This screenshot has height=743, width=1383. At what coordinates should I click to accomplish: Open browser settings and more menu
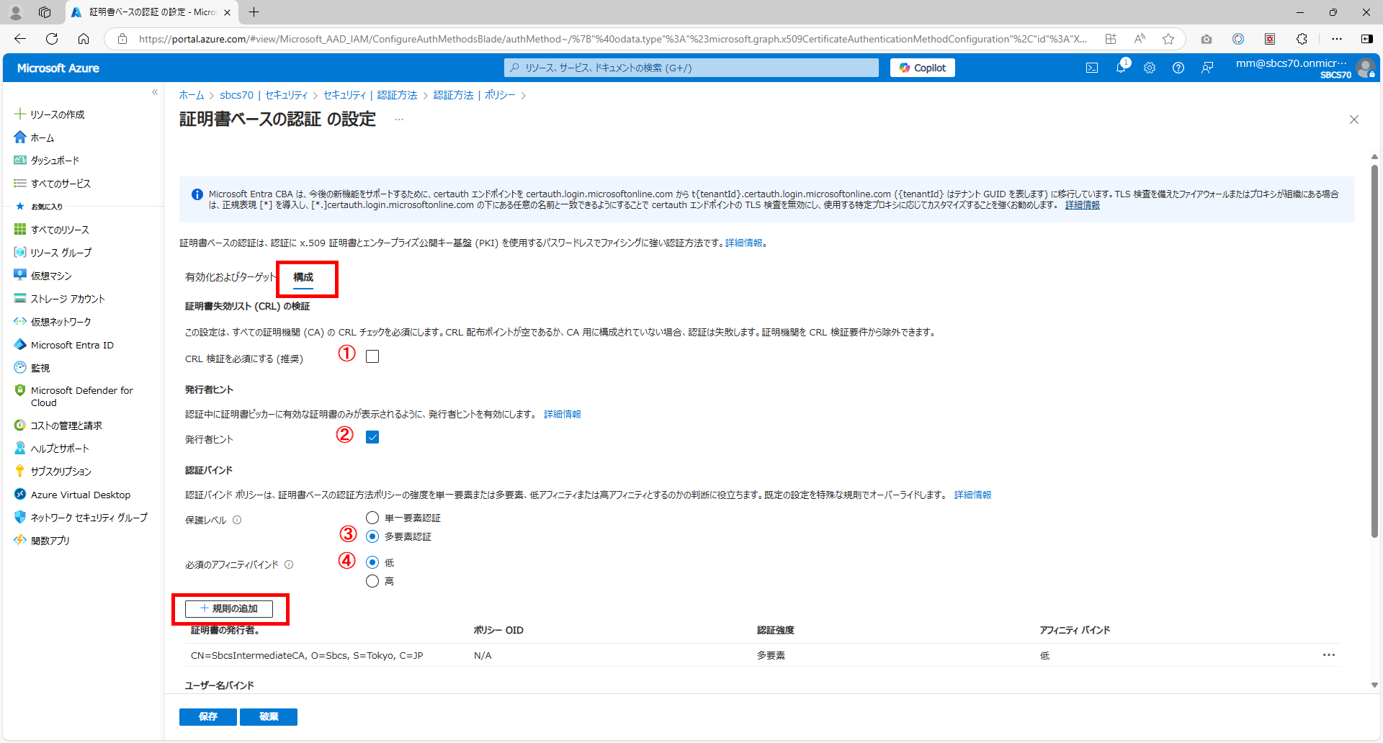(x=1337, y=39)
